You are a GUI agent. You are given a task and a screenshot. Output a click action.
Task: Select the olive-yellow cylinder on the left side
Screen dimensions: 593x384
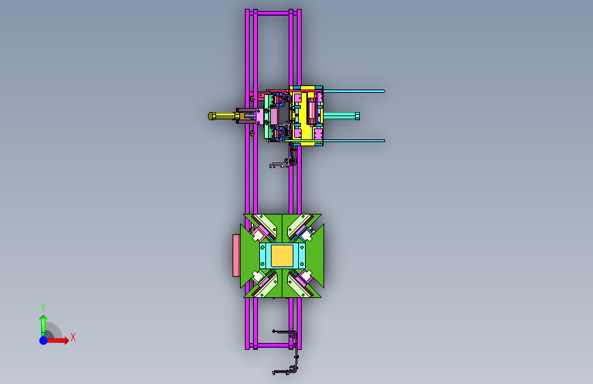223,116
